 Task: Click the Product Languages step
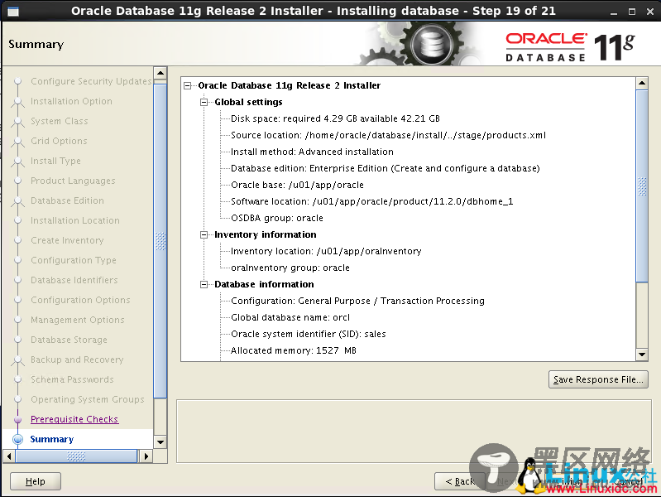(73, 181)
